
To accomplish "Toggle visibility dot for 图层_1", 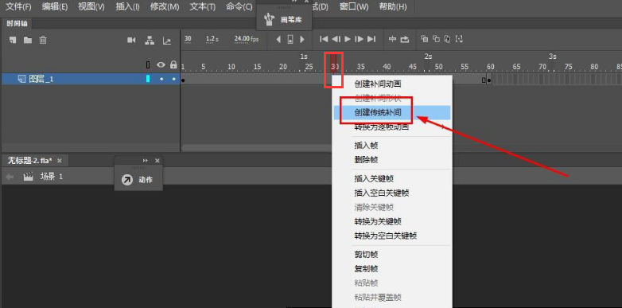I will (161, 79).
